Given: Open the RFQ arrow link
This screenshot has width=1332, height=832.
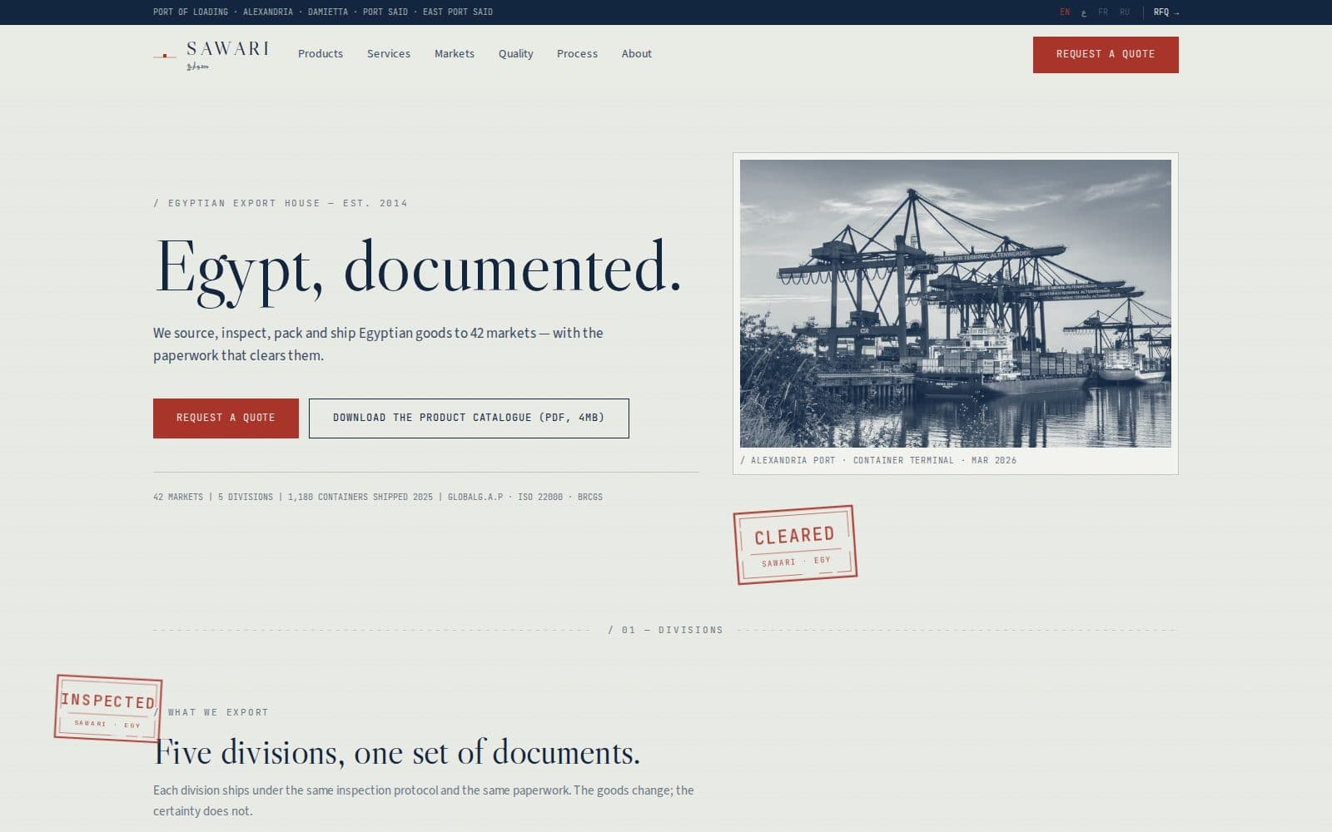Looking at the screenshot, I should [x=1166, y=12].
